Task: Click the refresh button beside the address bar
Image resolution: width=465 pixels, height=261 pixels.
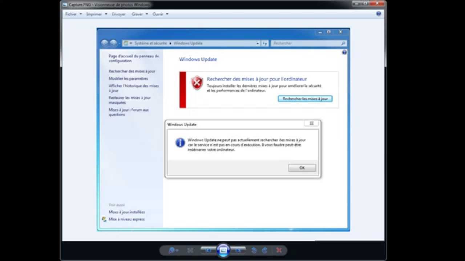Action: click(264, 43)
